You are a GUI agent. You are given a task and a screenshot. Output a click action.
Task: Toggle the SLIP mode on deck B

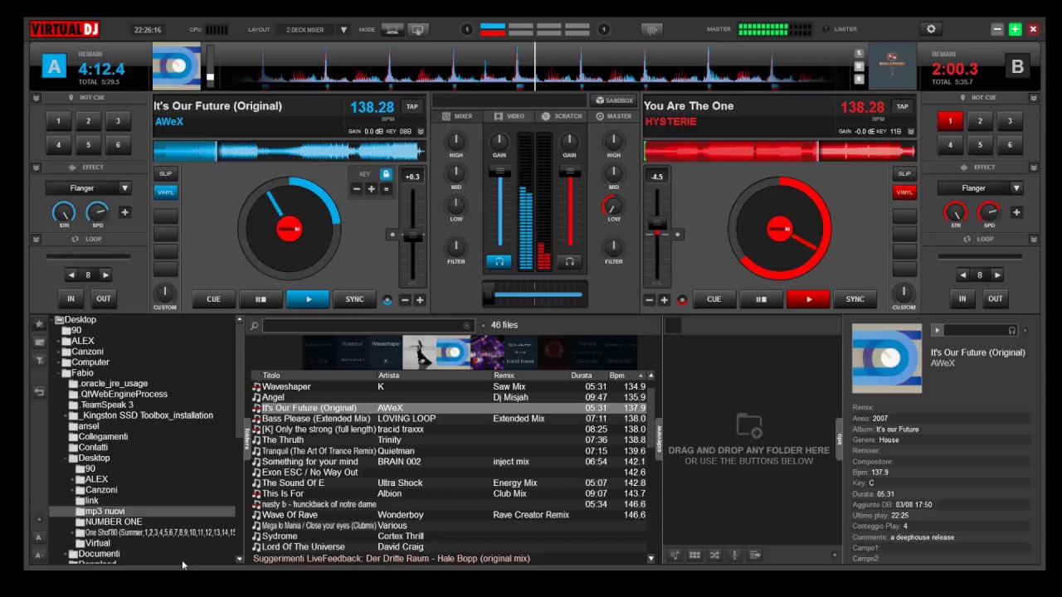click(x=904, y=173)
